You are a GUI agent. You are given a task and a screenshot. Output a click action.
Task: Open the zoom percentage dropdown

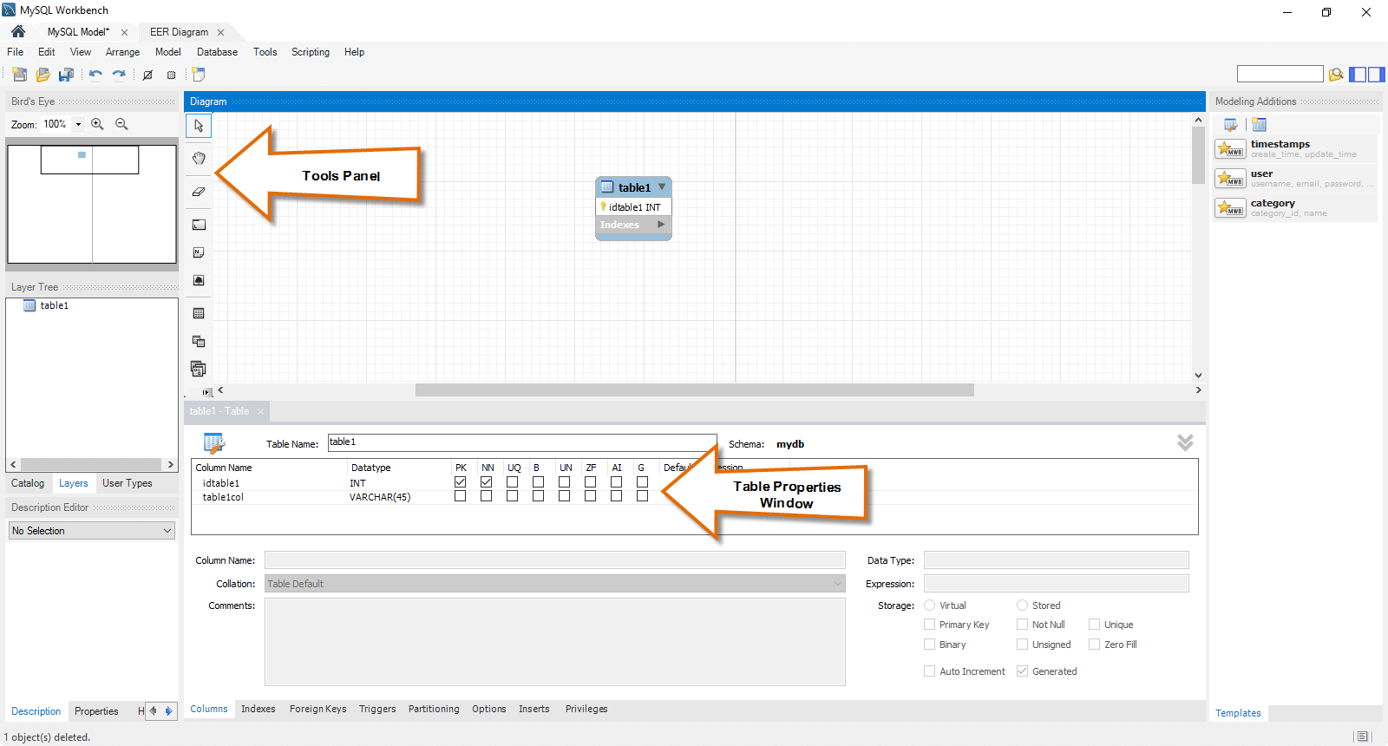78,124
